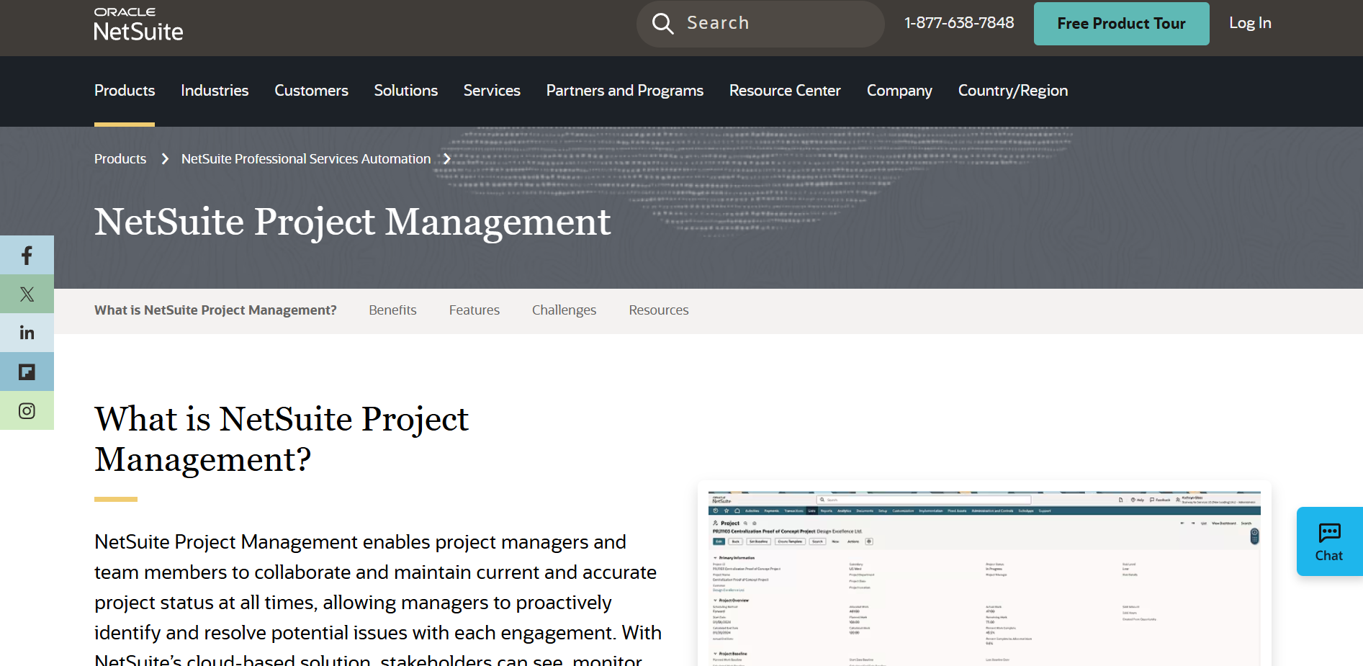The width and height of the screenshot is (1363, 666).
Task: Switch to the Benefits section tab
Action: pos(392,310)
